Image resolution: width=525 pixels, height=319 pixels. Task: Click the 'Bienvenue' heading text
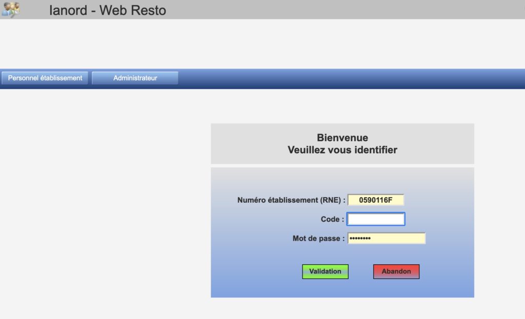point(342,138)
